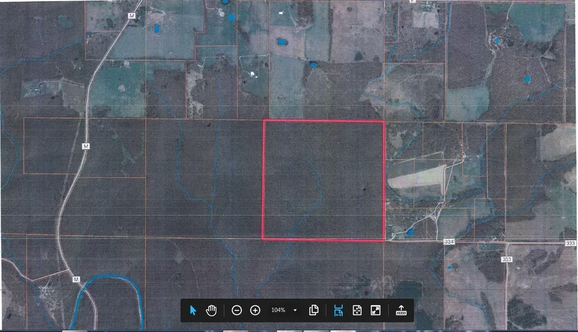Click the blue stream inside red parcel
The image size is (578, 332).
click(x=317, y=183)
